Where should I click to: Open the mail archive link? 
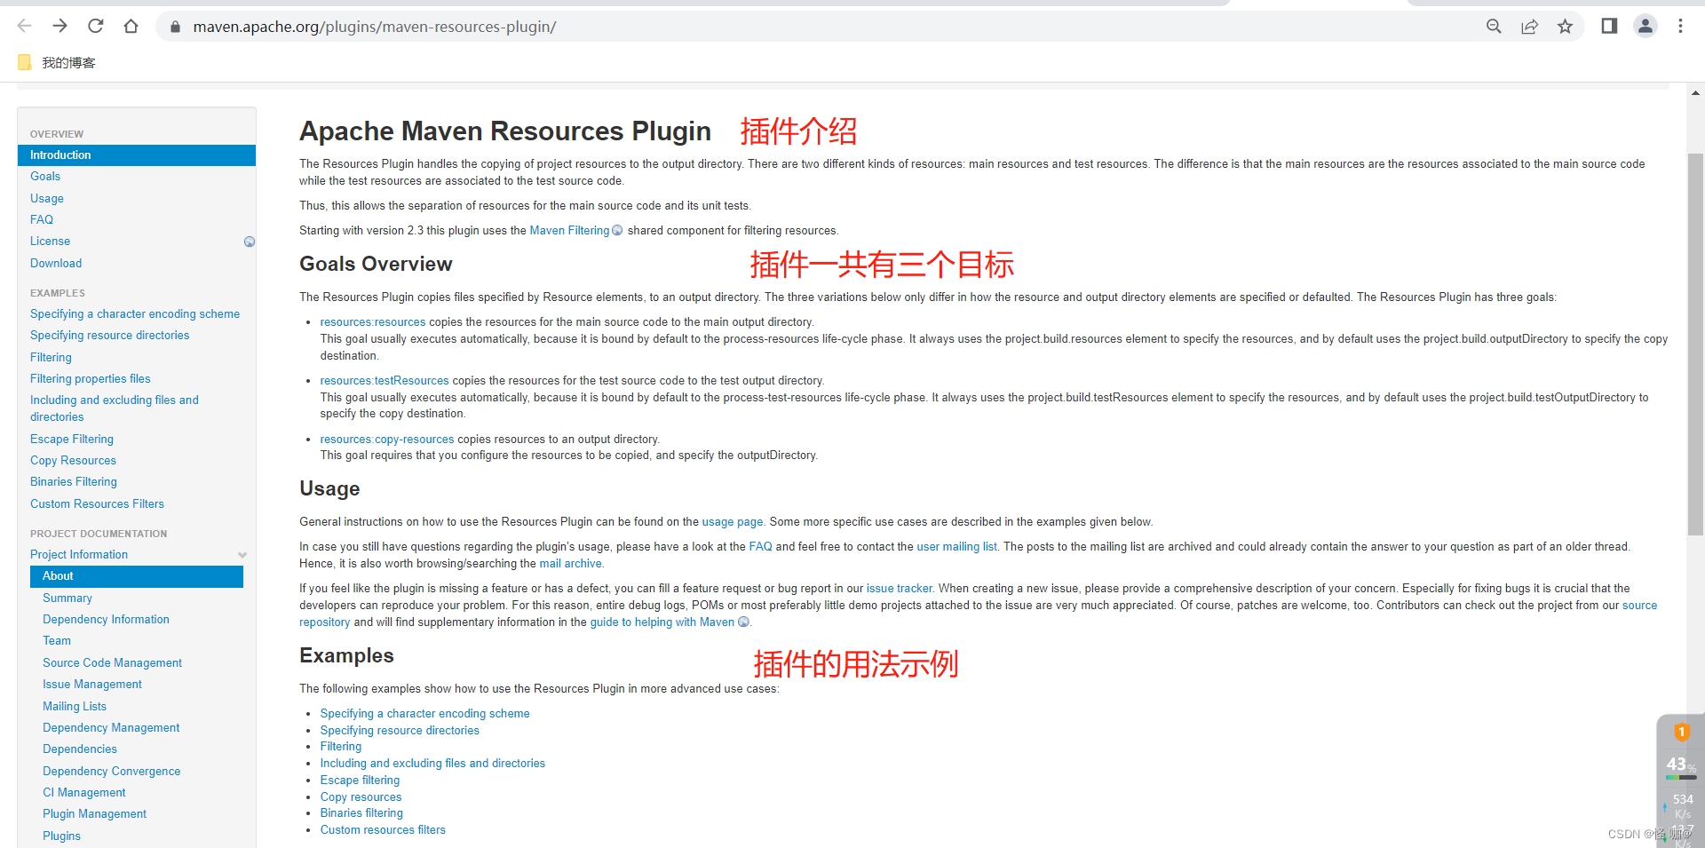click(x=571, y=564)
